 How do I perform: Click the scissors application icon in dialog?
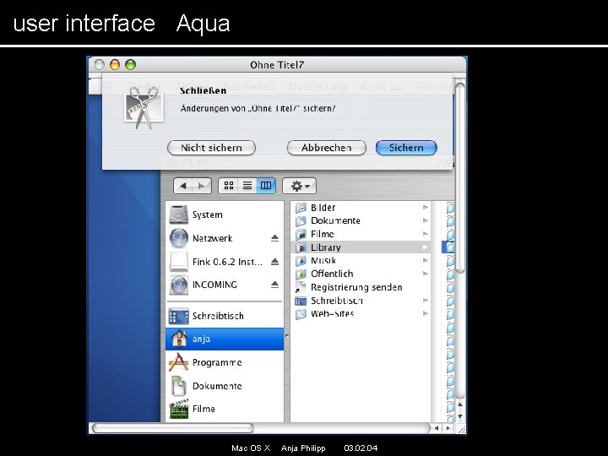click(144, 107)
